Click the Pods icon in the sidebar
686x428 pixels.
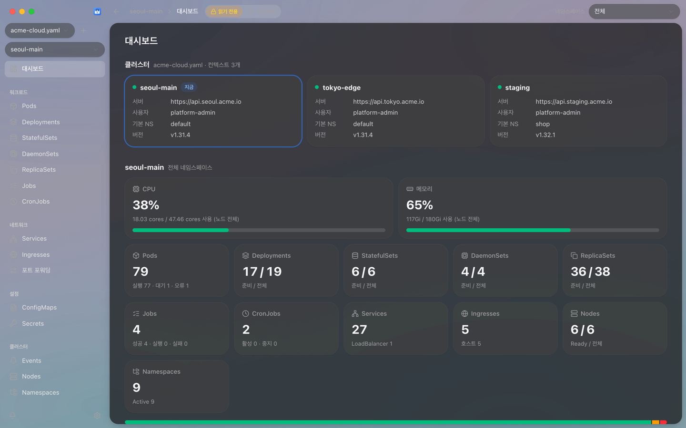click(13, 106)
